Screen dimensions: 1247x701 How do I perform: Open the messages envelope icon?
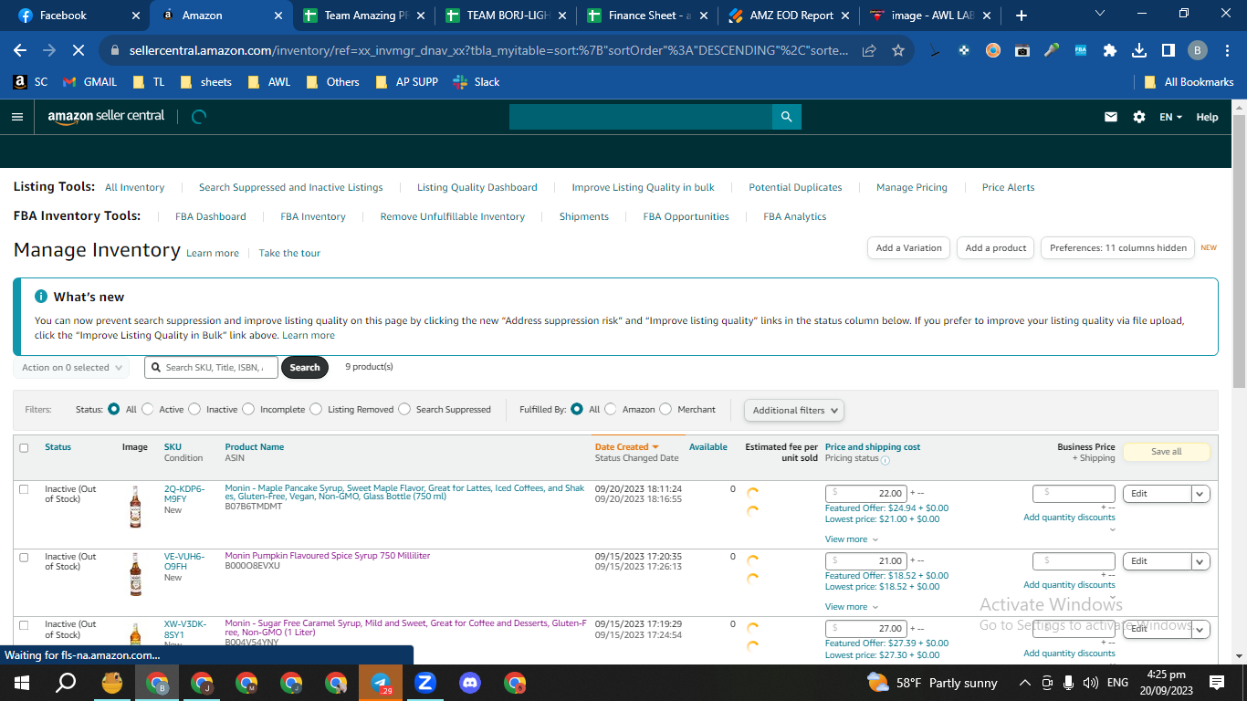point(1111,117)
